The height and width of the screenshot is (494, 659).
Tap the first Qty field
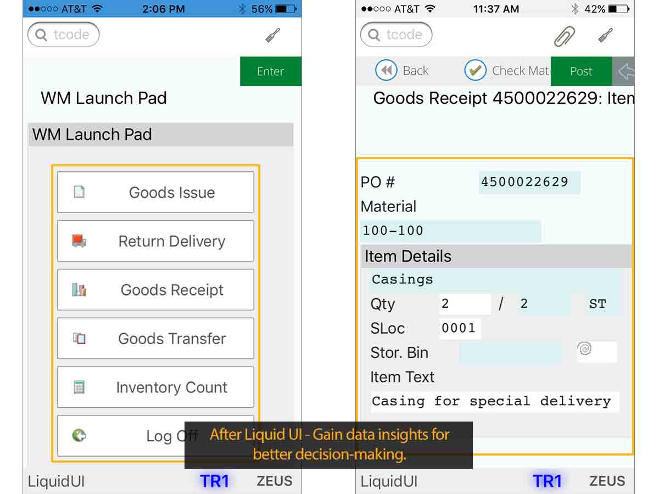pos(465,304)
